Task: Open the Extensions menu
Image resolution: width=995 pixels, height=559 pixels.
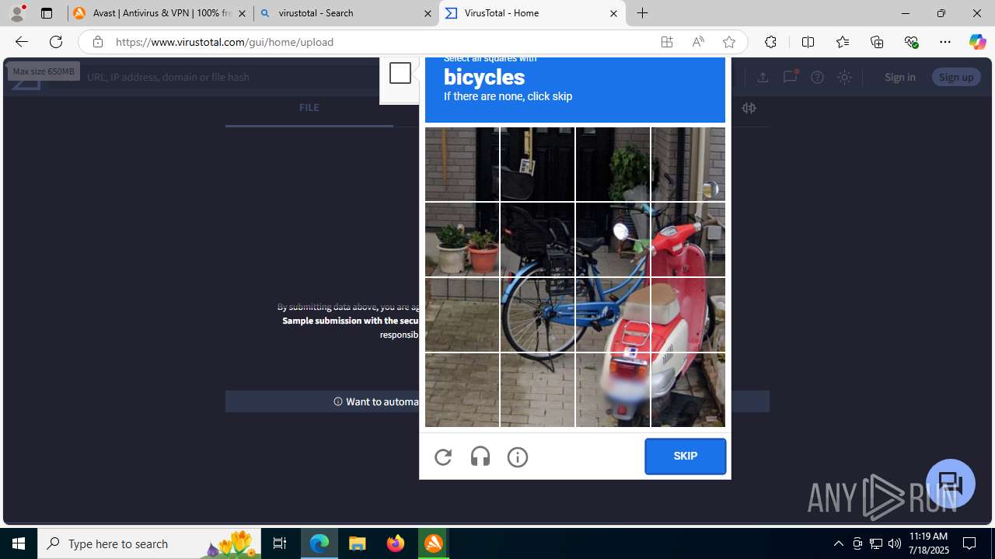Action: pyautogui.click(x=770, y=42)
